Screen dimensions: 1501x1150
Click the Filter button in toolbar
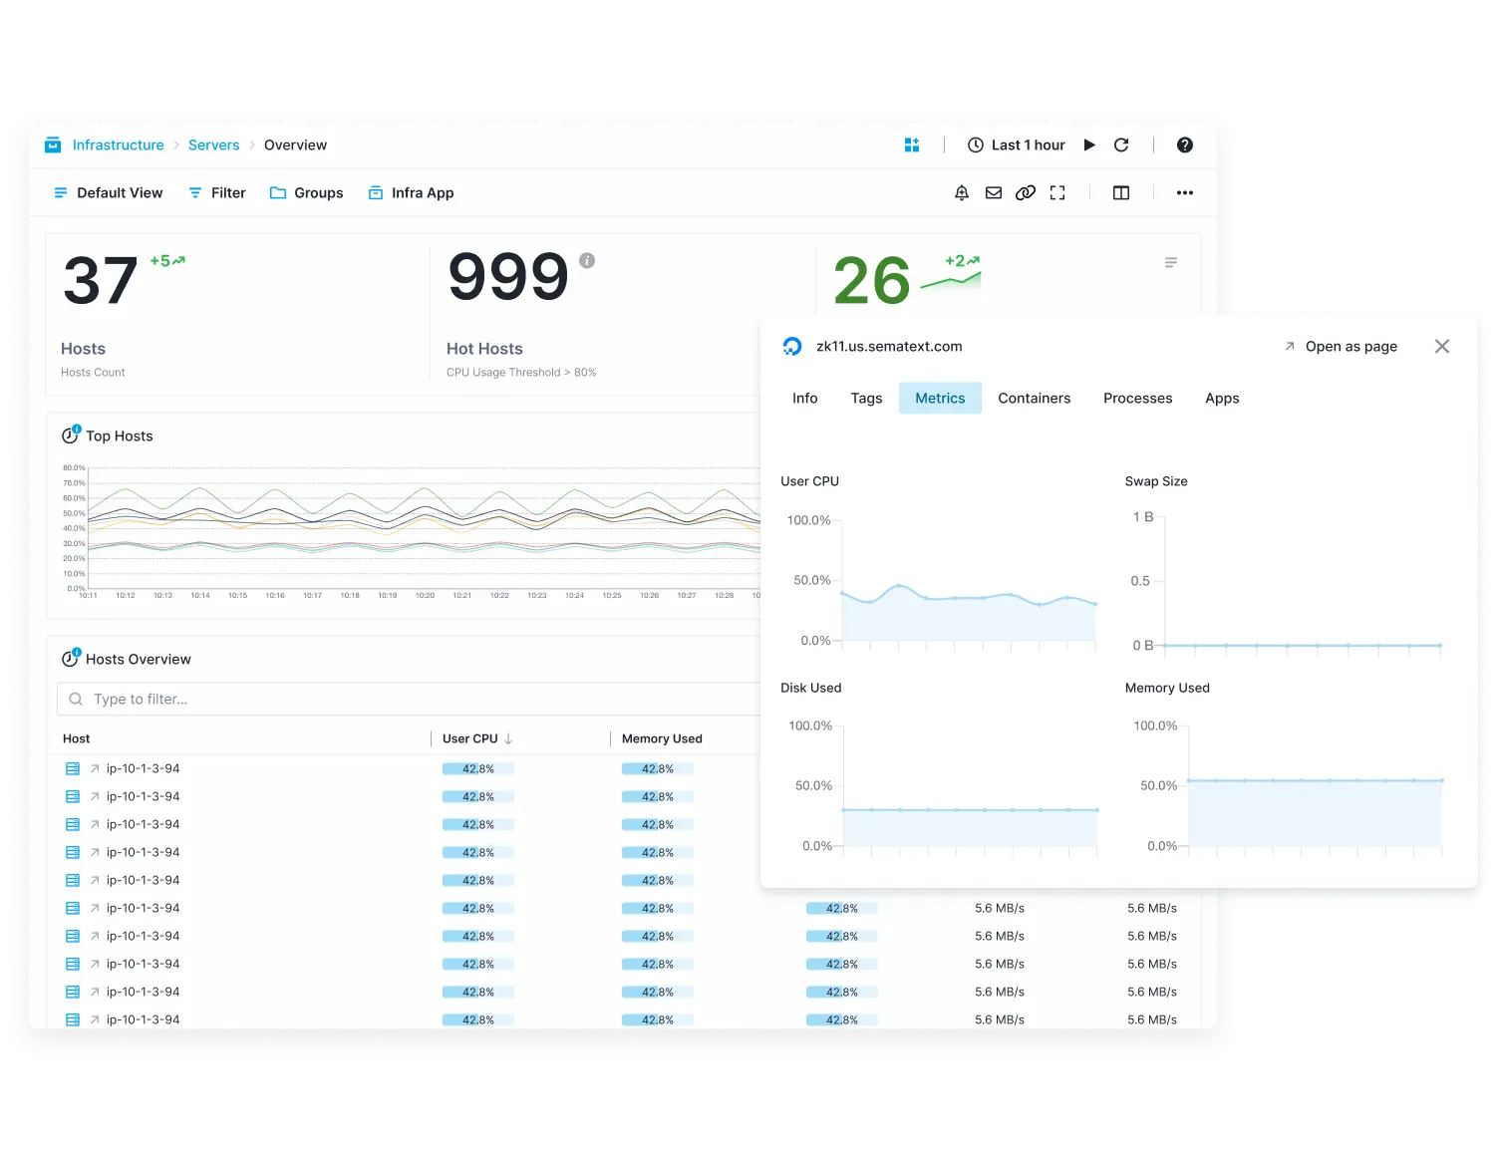[217, 193]
